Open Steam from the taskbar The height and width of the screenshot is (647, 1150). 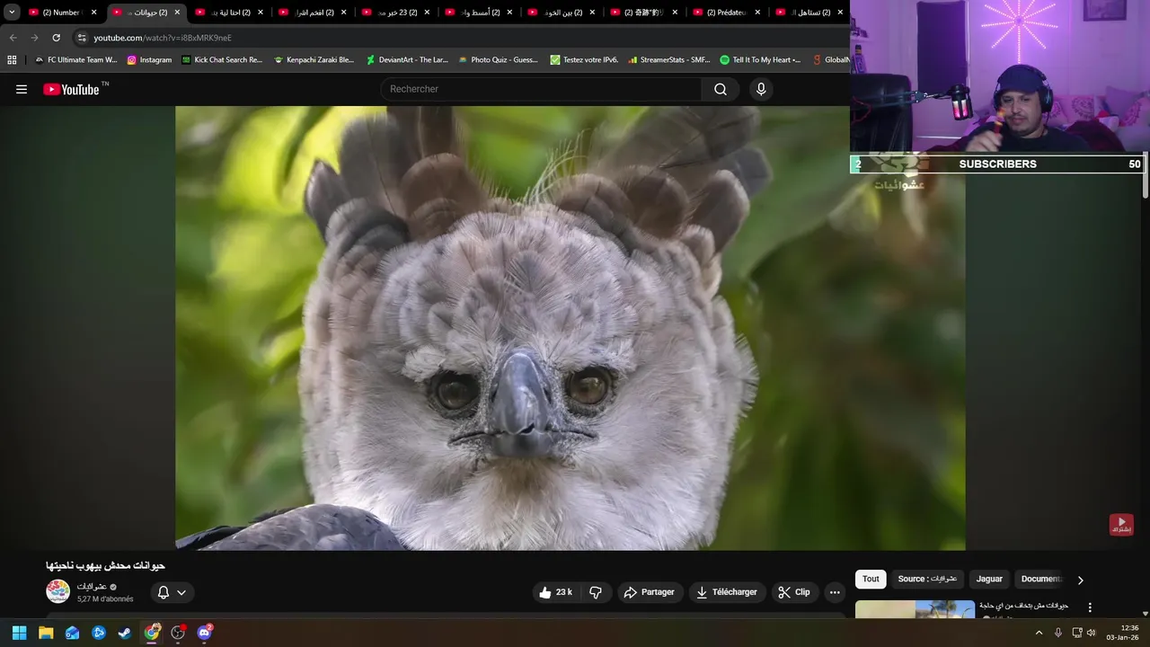[x=125, y=633]
